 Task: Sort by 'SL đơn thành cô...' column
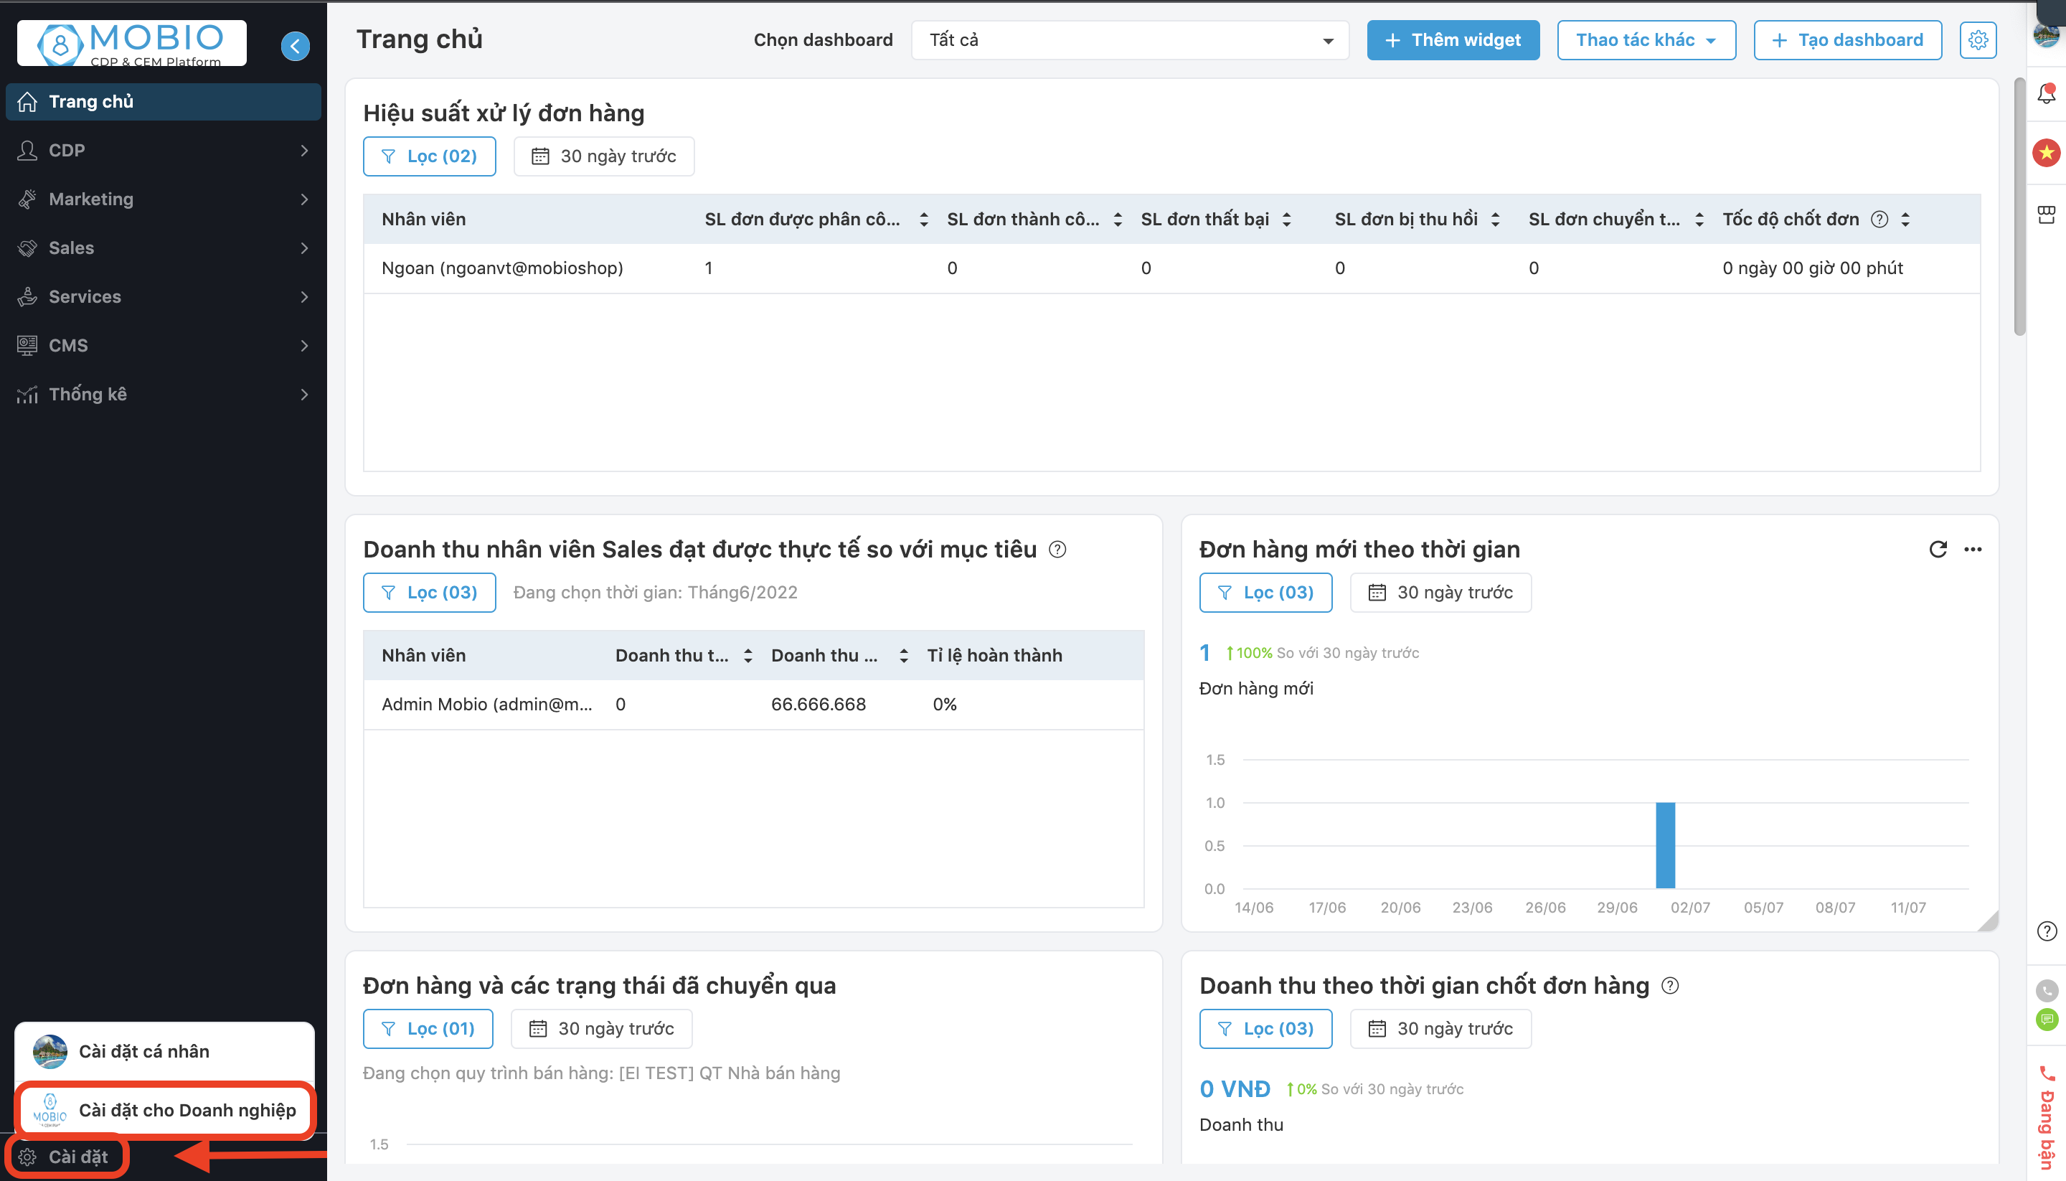1118,219
